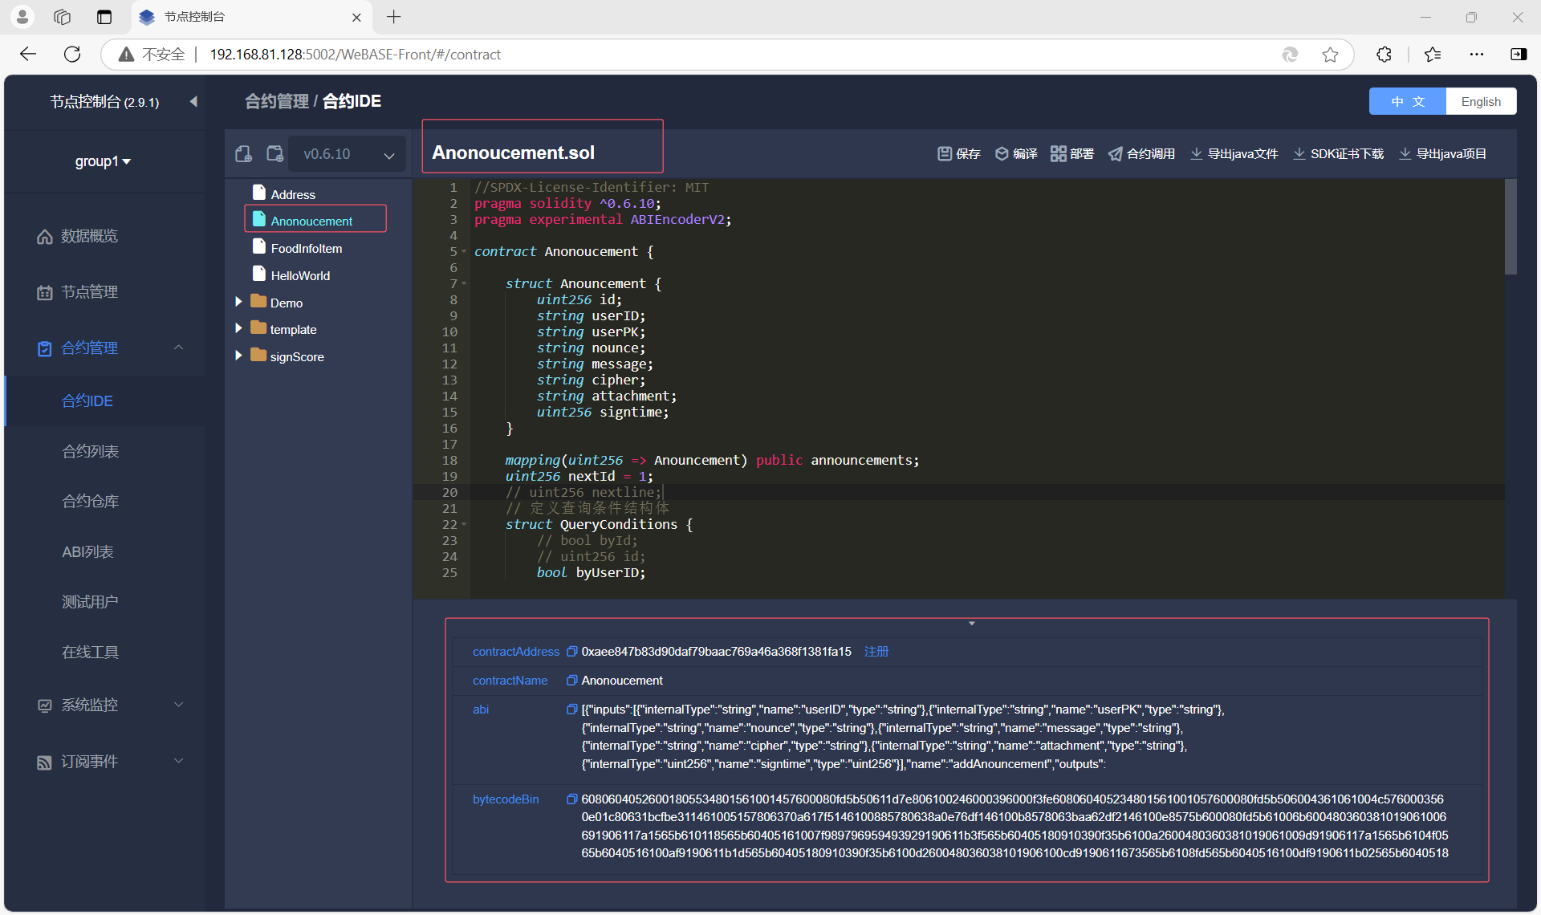Expand the Demo folder

[238, 302]
